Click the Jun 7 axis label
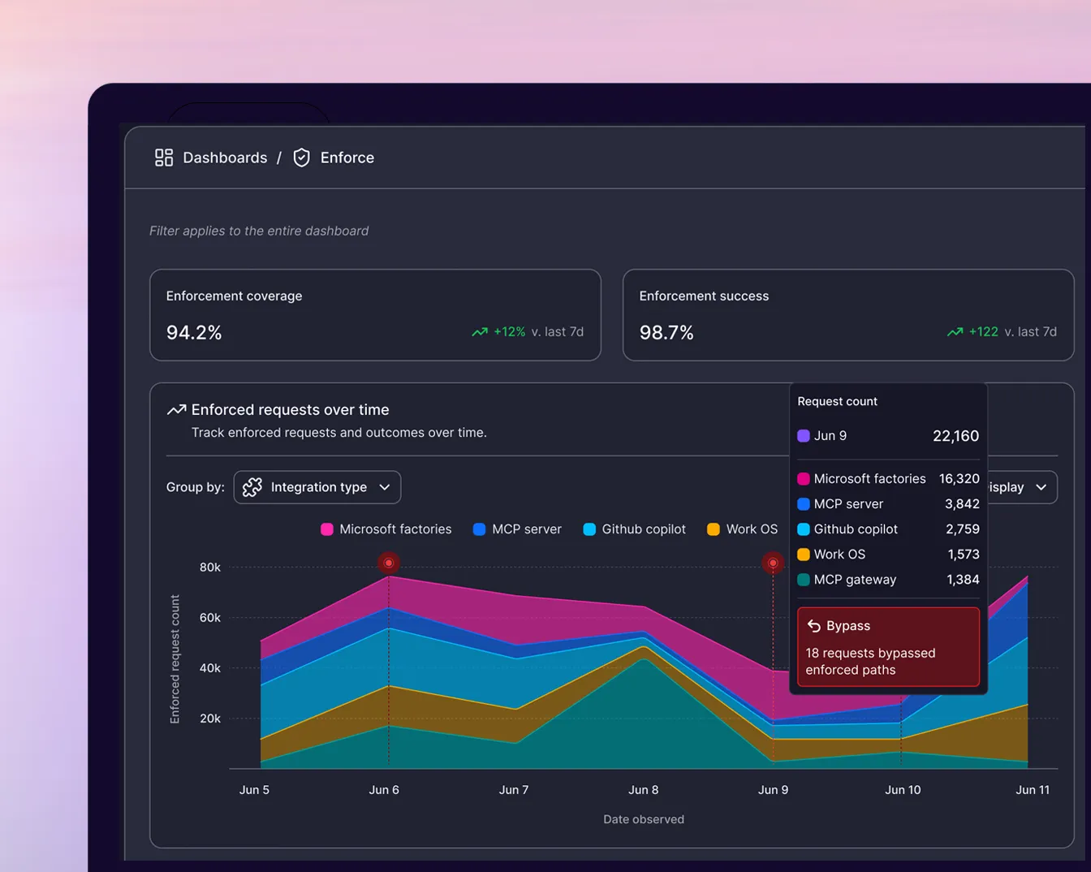The height and width of the screenshot is (872, 1091). (x=514, y=790)
